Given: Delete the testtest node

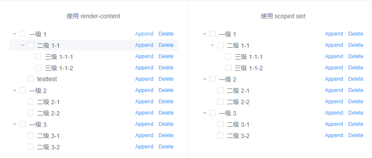Looking at the screenshot, I should point(166,79).
